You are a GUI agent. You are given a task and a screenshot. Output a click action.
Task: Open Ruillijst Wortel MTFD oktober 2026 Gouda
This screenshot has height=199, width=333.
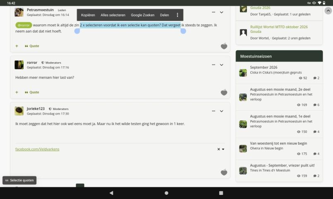point(279,29)
